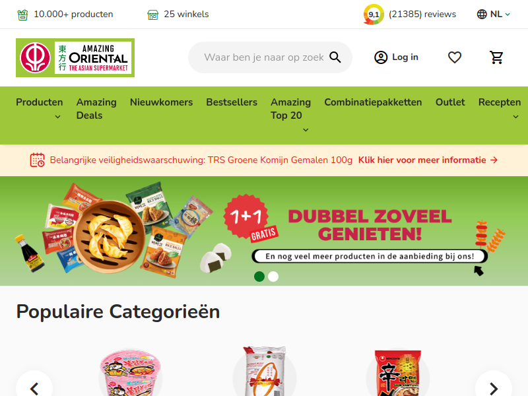
Task: Click the search magnifier icon
Action: tap(335, 57)
